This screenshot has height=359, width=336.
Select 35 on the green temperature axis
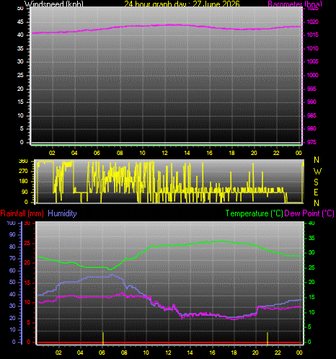tap(311, 238)
